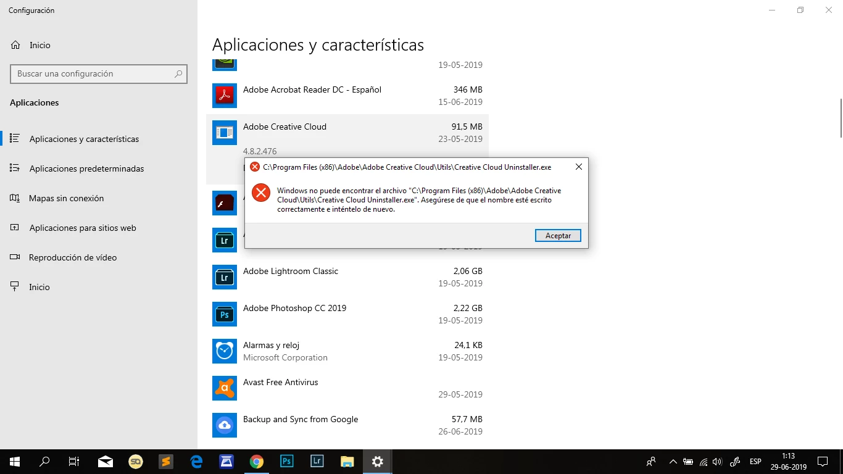Click the Alarmas y reloj clock icon

click(x=225, y=351)
